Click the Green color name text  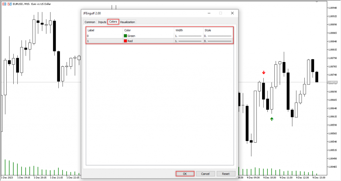coord(131,36)
